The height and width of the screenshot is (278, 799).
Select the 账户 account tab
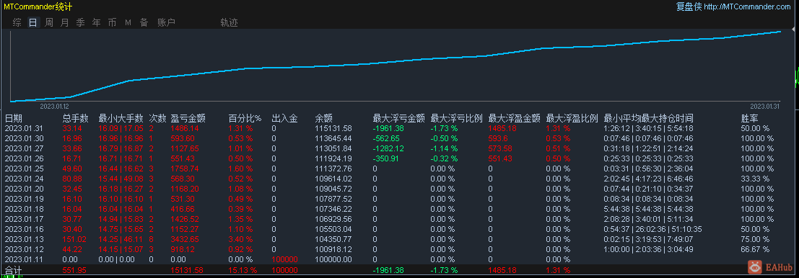tap(166, 22)
